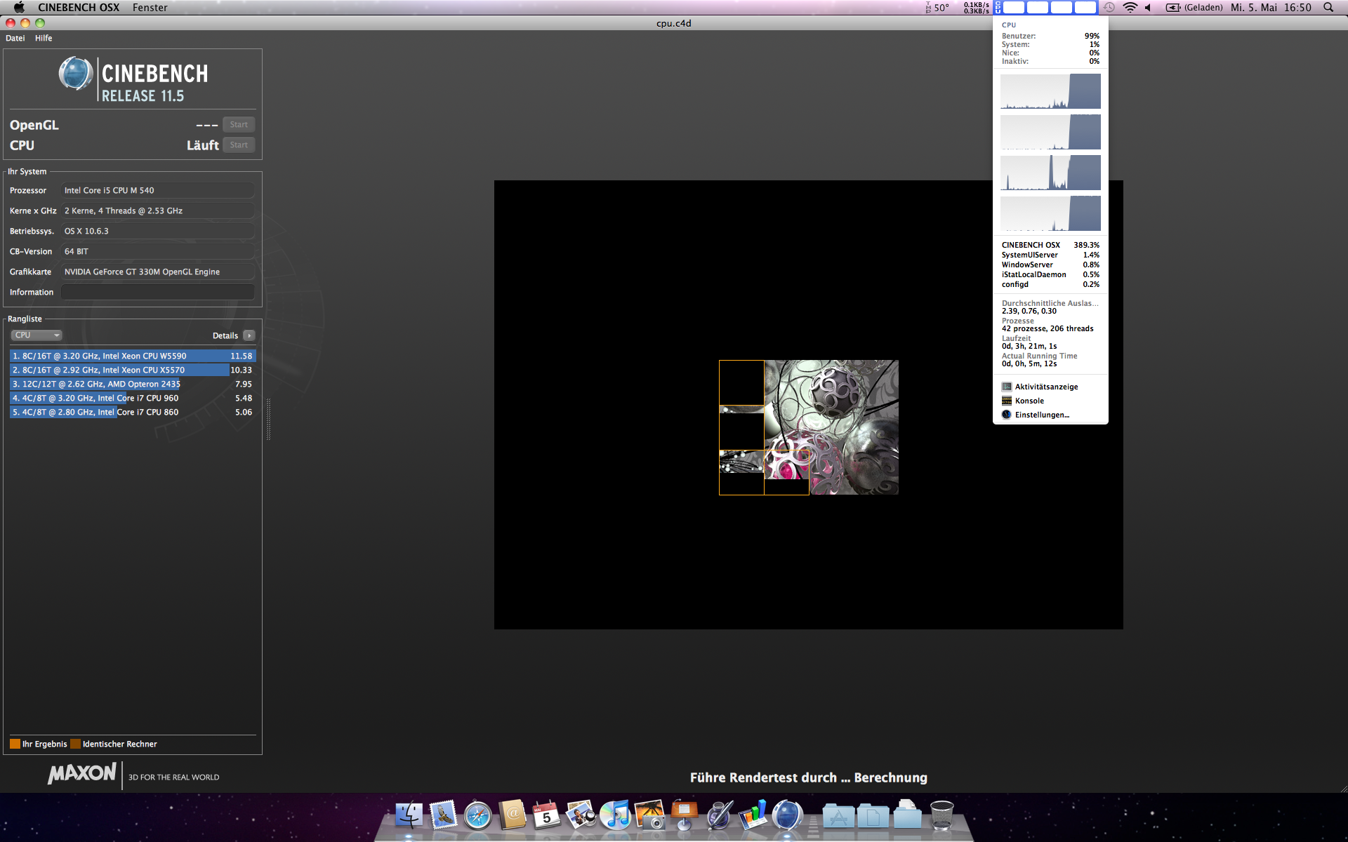Select ranking row Intel Xeon CPU X5570

click(x=132, y=370)
